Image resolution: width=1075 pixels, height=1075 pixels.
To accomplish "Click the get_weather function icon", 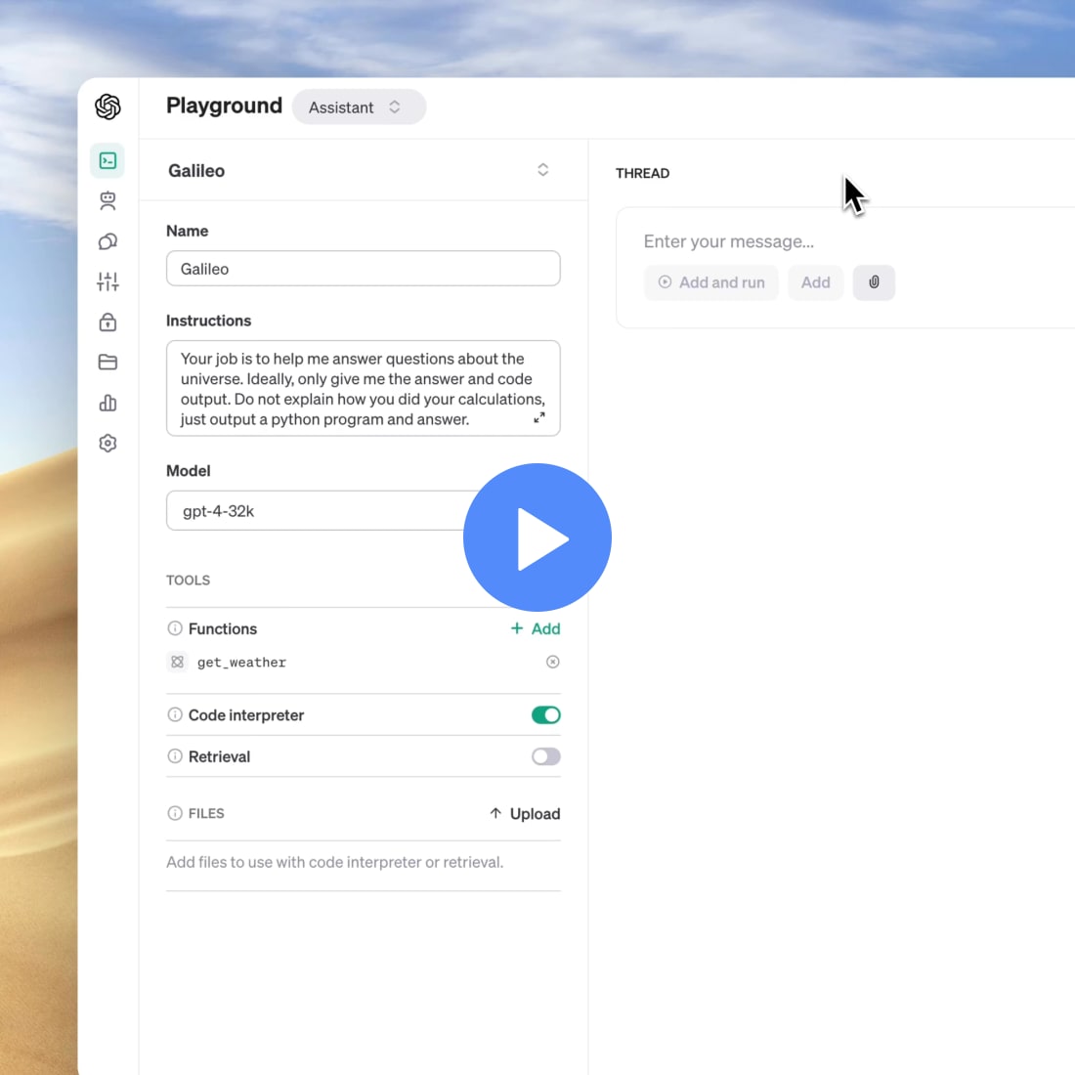I will pos(178,662).
